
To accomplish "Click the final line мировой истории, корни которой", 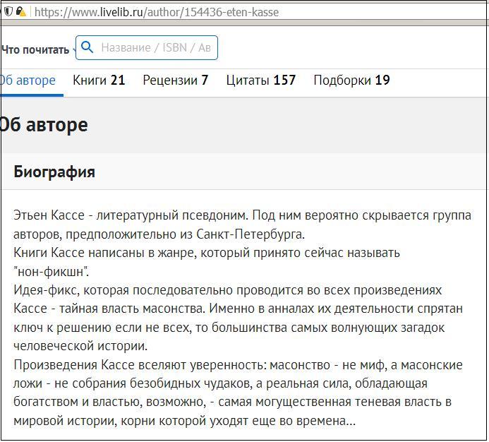I will point(184,421).
